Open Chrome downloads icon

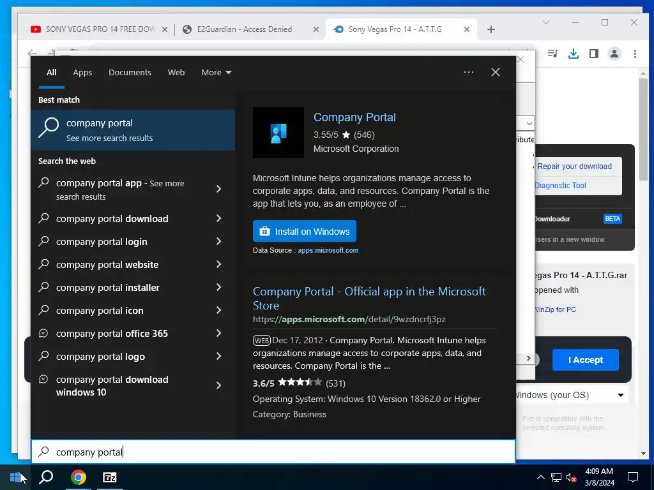[574, 54]
